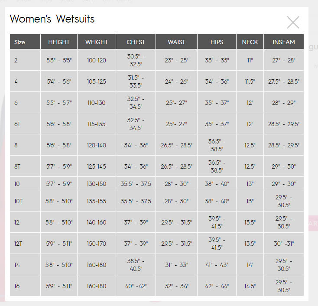Click the WAIST column header
Image resolution: width=318 pixels, height=306 pixels.
(x=176, y=42)
